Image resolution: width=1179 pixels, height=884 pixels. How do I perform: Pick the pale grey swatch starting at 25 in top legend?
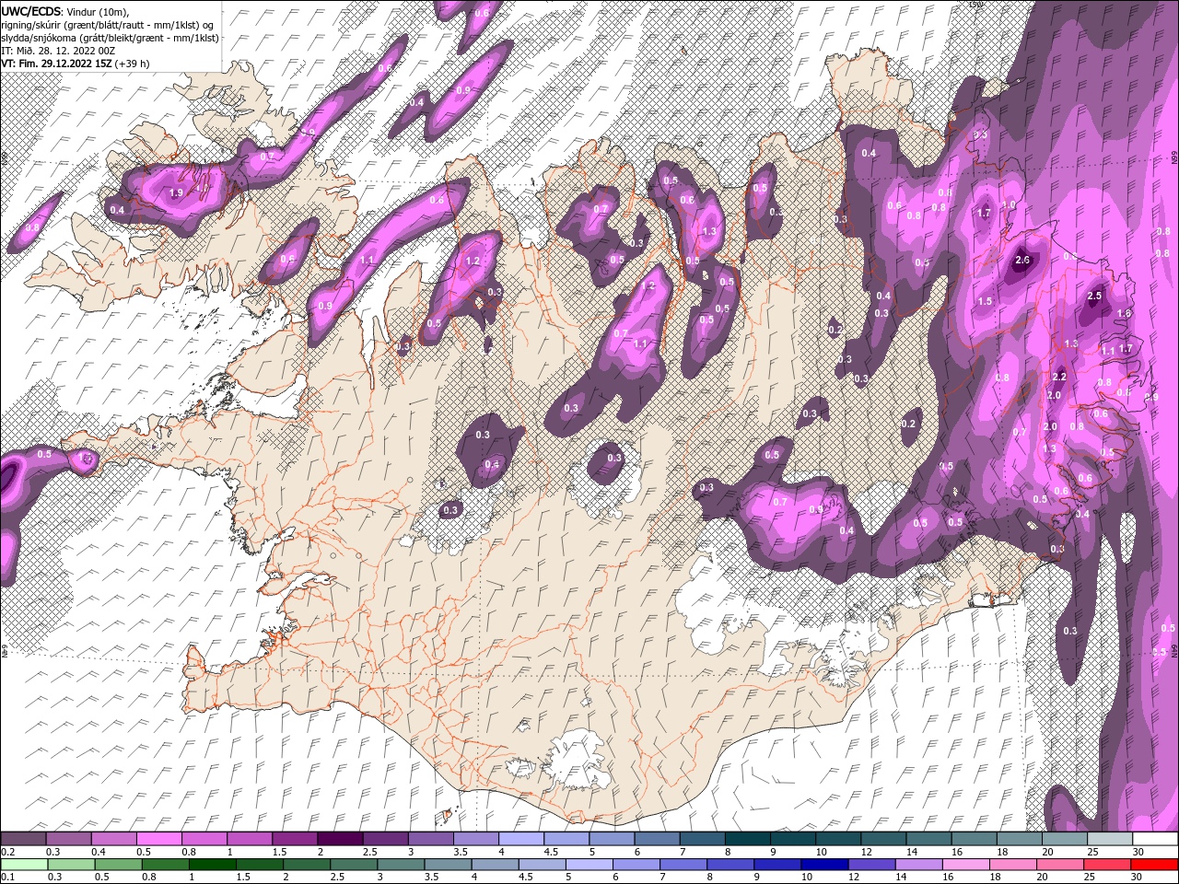1109,839
